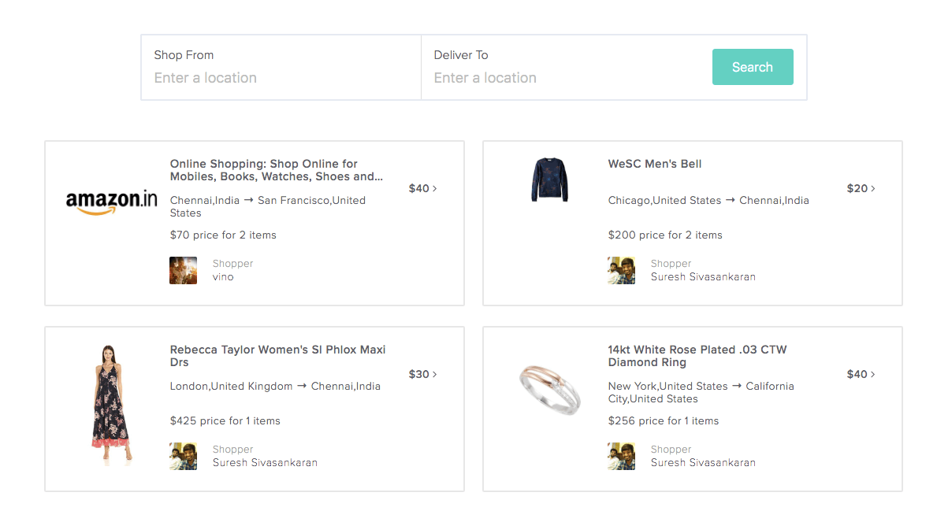Expand the $40 diamond ring listing chevron
Screen dimensions: 937x511
873,375
